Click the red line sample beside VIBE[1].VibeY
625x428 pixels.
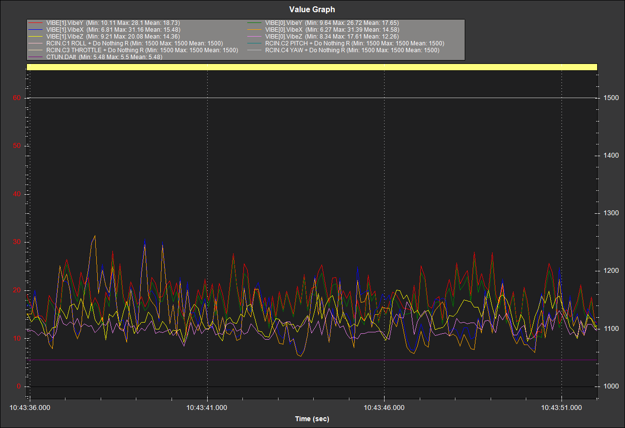tap(35, 23)
